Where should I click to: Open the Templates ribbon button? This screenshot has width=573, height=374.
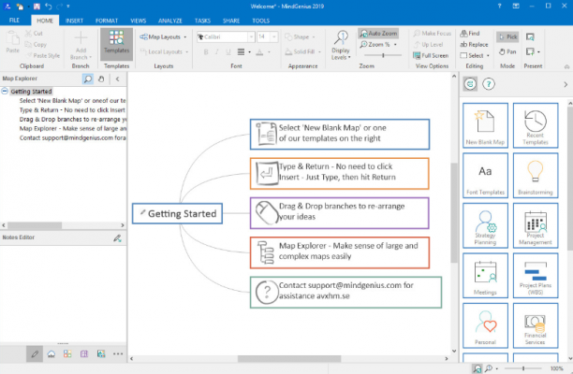[117, 44]
